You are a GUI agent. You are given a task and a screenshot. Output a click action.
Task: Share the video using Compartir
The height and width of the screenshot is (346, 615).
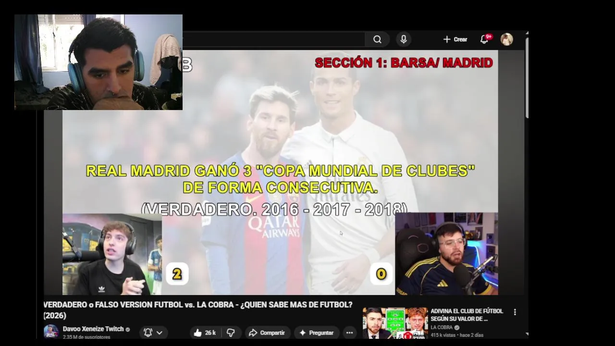[267, 333]
